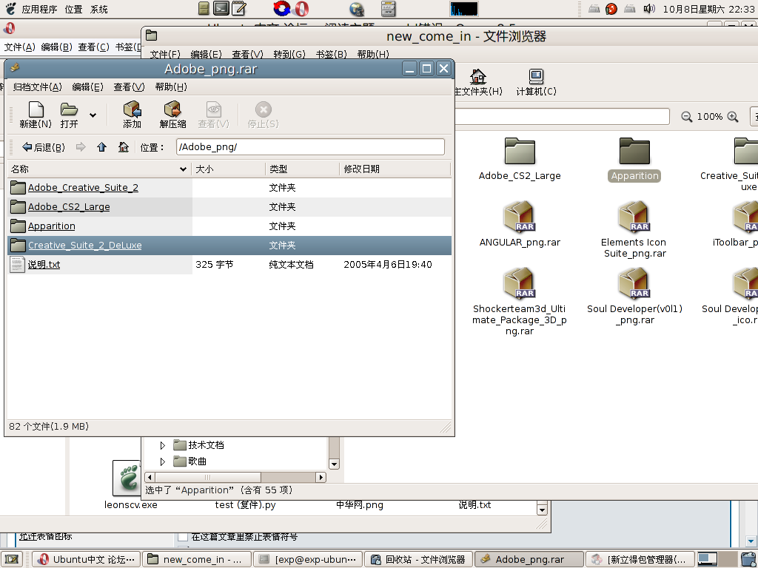This screenshot has height=568, width=758.
Task: Open the archive manager 帮助(H) menu
Action: (x=171, y=87)
